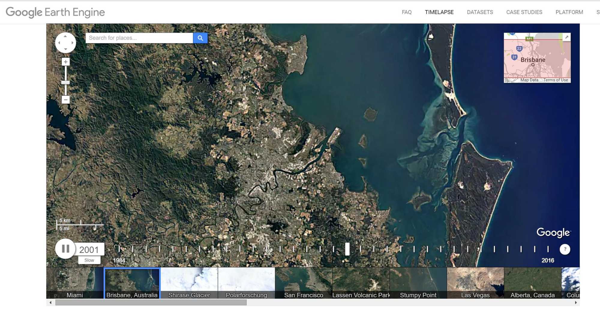Select the Brisbane, Australia thumbnail
Image resolution: width=600 pixels, height=311 pixels.
(132, 283)
